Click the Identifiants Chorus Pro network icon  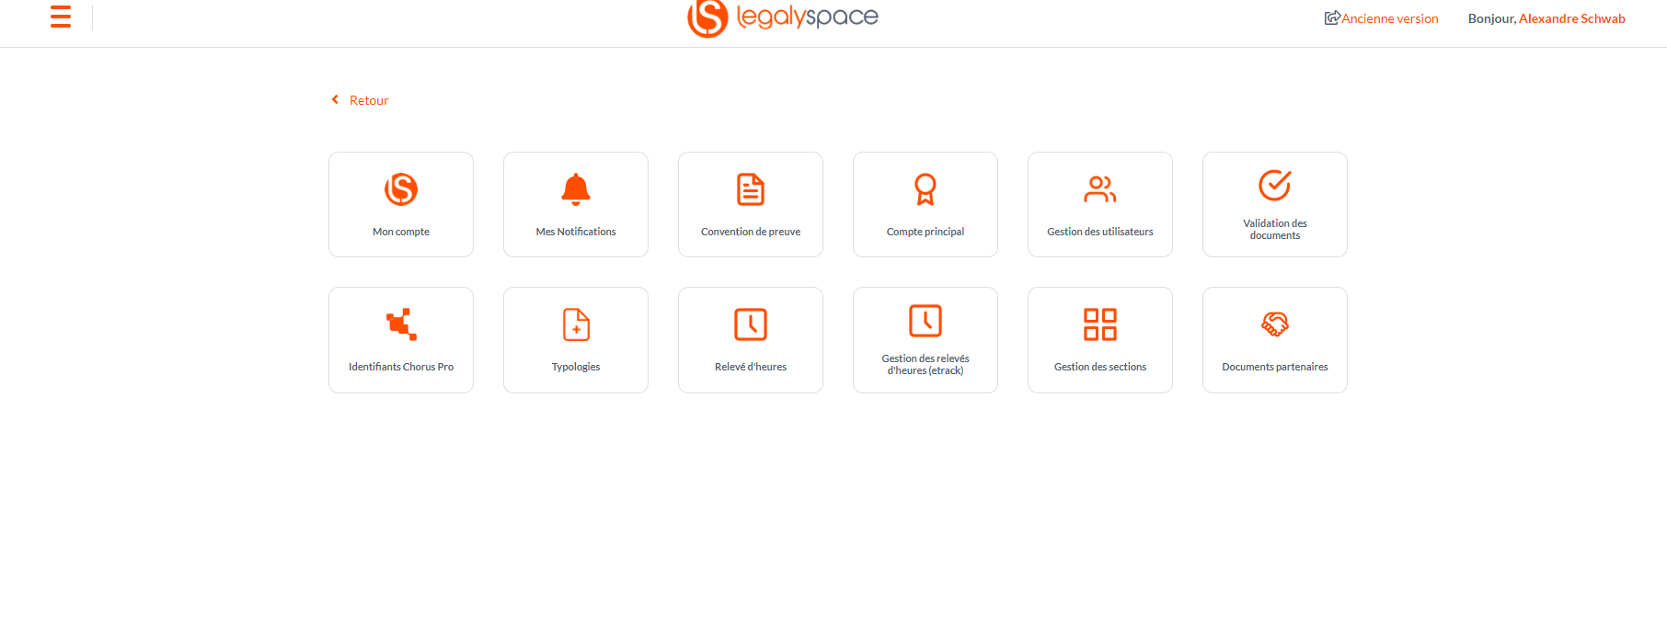click(401, 324)
